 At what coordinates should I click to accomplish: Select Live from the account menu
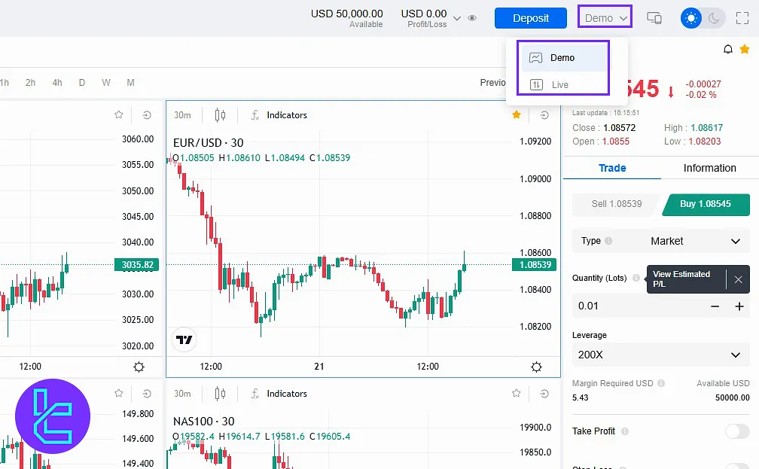point(561,84)
